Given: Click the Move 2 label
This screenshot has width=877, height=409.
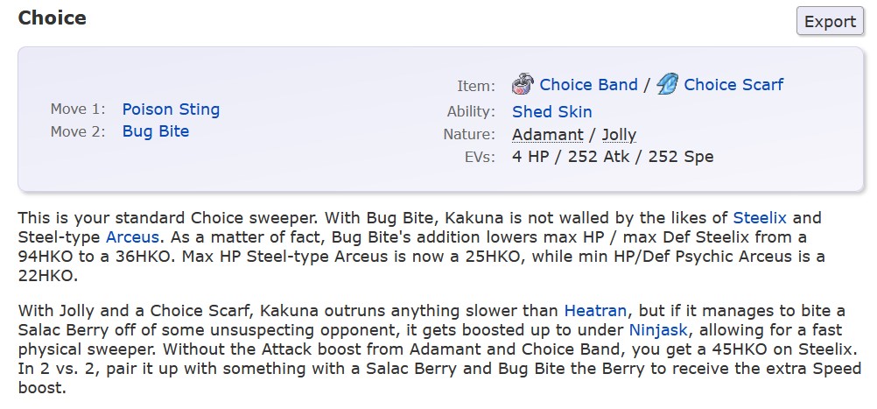Looking at the screenshot, I should [x=78, y=131].
